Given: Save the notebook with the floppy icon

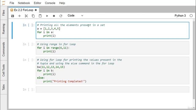Looking at the screenshot, I should (13, 16).
